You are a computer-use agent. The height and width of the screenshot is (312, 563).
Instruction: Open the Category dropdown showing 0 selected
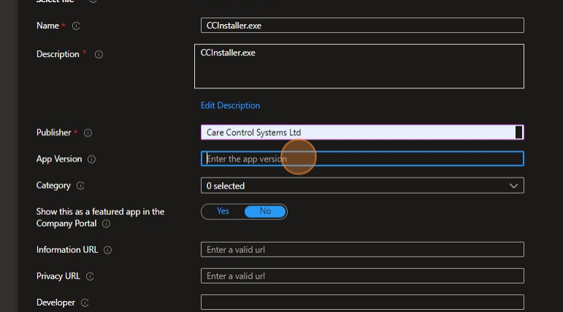(362, 186)
